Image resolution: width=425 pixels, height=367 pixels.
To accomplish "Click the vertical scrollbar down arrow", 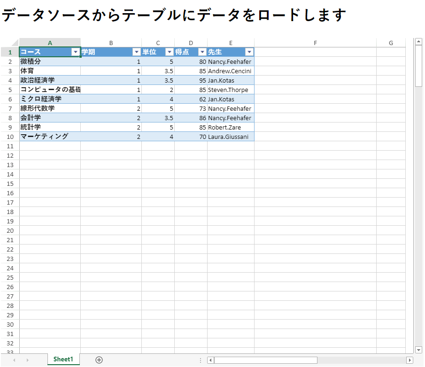I will tap(419, 350).
